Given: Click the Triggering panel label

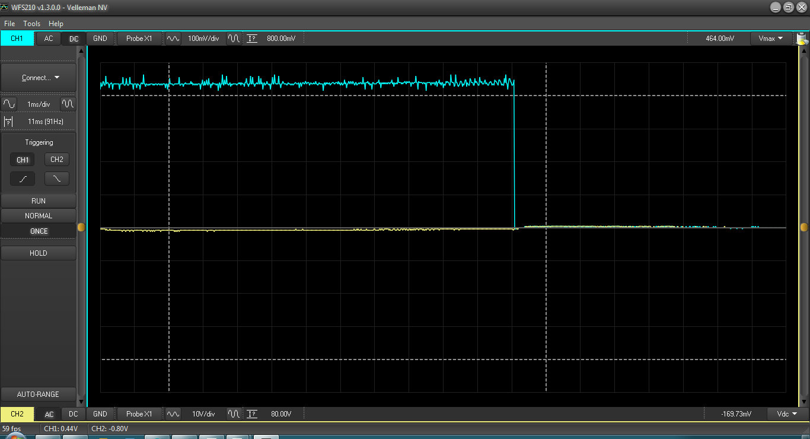Looking at the screenshot, I should (x=39, y=142).
